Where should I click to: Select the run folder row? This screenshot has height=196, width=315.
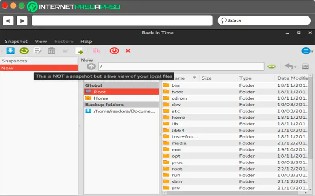click(x=235, y=175)
